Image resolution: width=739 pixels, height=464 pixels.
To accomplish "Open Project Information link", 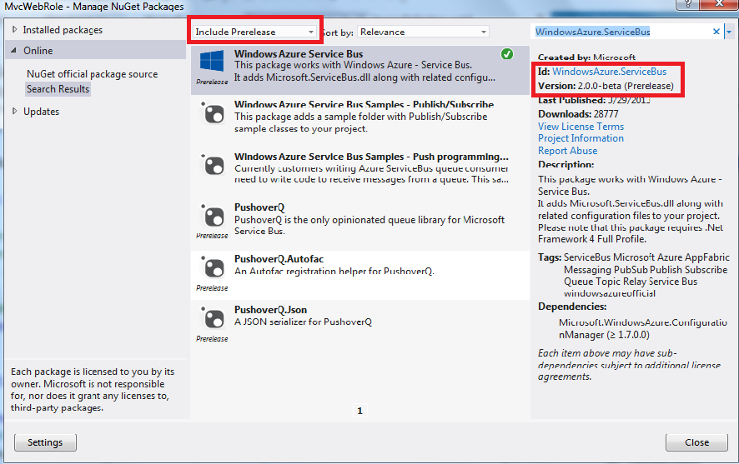I will 581,138.
